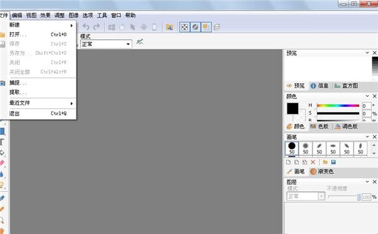
Task: Click brush list scroll up arrow
Action: tap(374, 145)
